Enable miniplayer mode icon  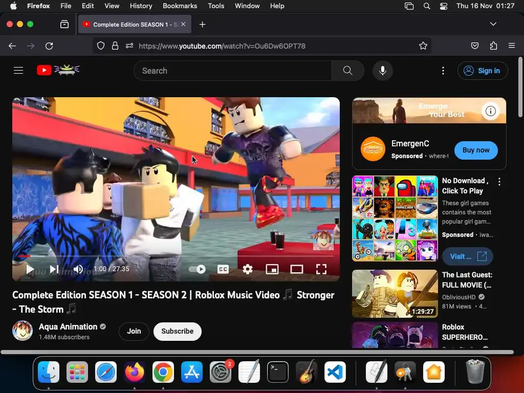(x=272, y=269)
